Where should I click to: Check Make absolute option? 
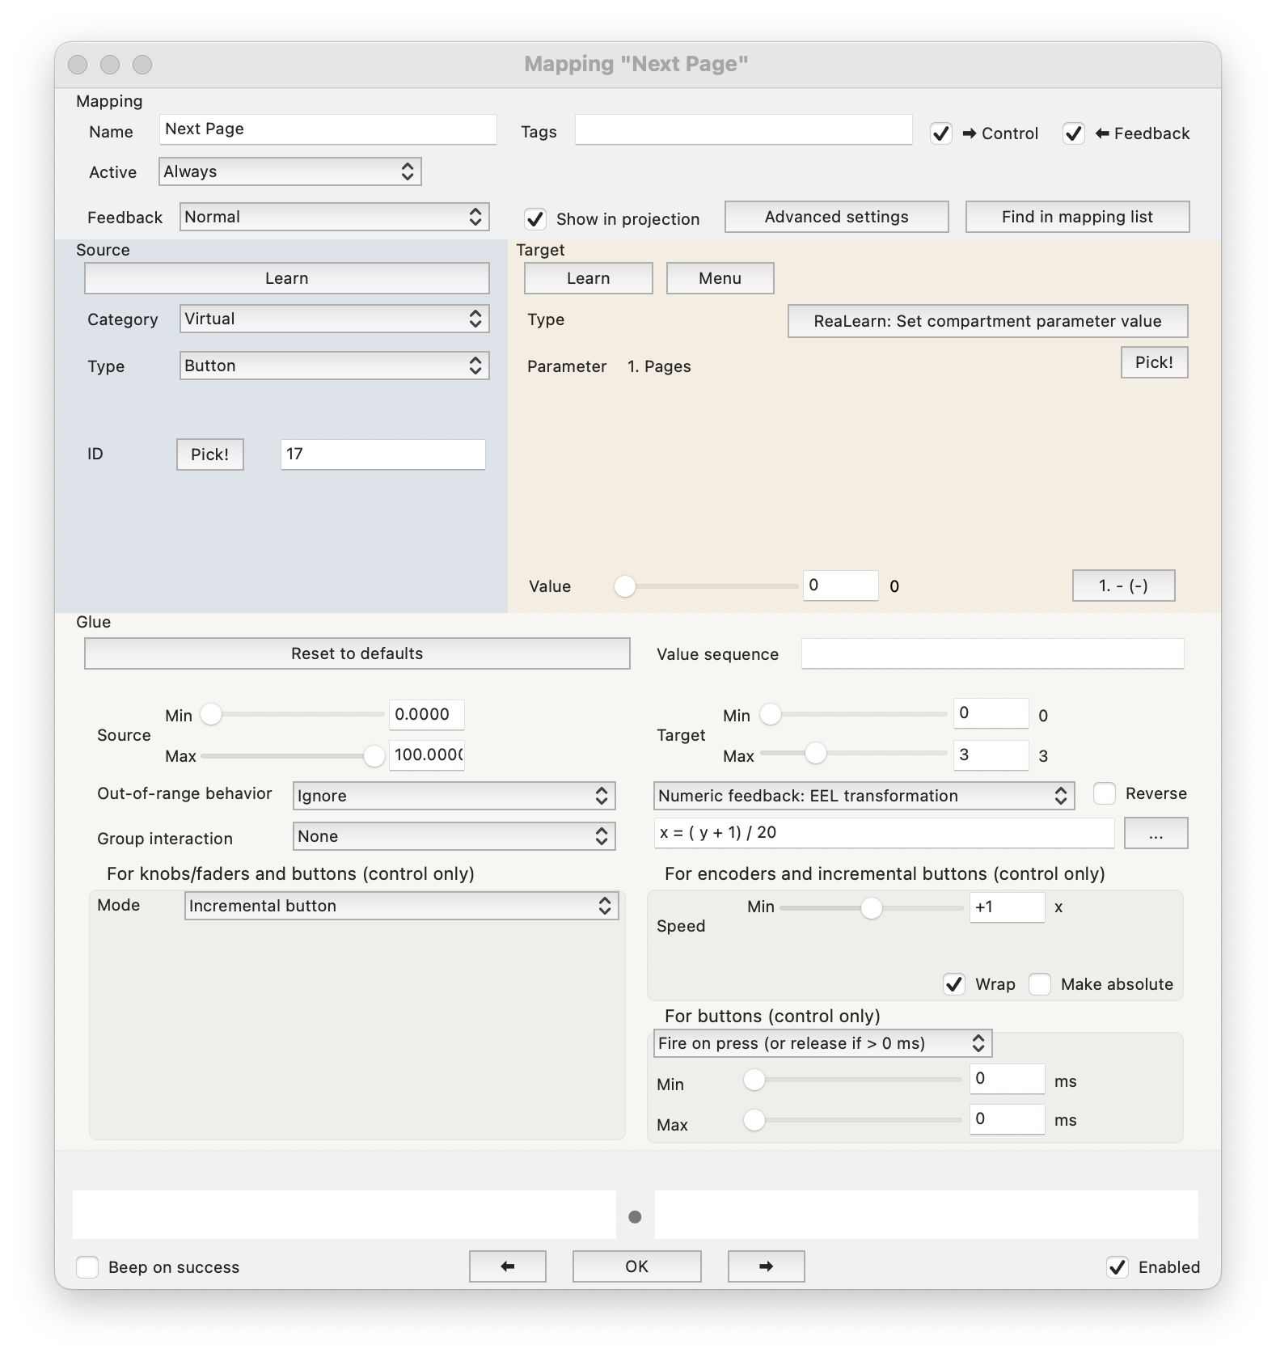[x=1040, y=984]
